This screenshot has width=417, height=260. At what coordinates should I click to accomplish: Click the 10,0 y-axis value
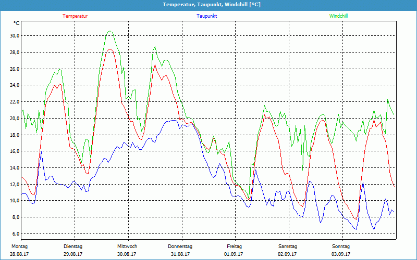pos(15,201)
